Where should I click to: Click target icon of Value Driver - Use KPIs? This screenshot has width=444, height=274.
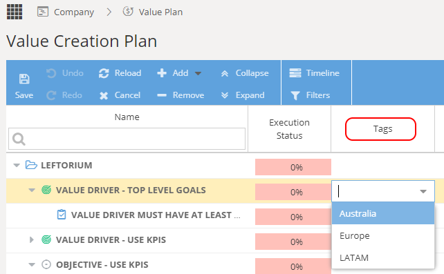46,239
